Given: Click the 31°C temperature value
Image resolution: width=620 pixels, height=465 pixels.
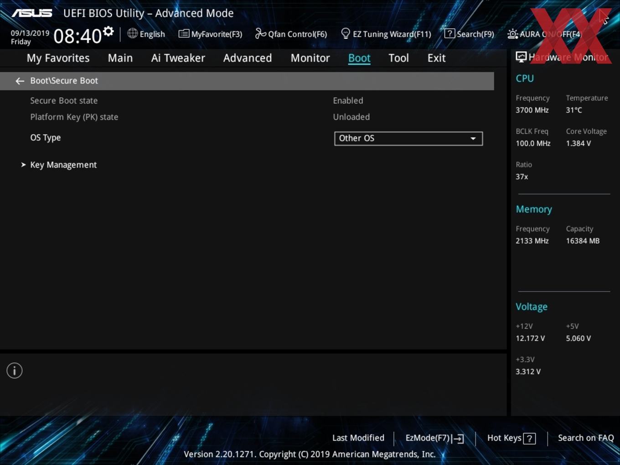Looking at the screenshot, I should pos(574,110).
